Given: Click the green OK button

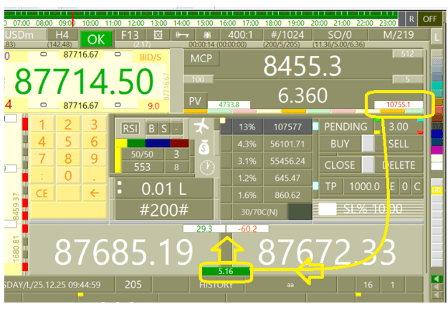Looking at the screenshot, I should pos(96,39).
